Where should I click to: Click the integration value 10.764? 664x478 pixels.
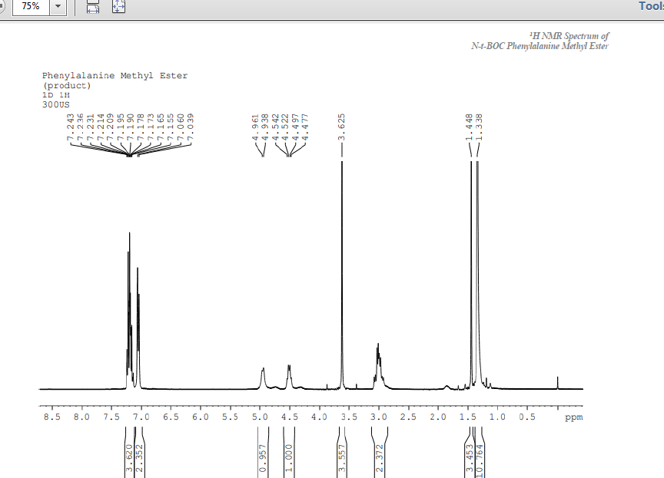[479, 457]
